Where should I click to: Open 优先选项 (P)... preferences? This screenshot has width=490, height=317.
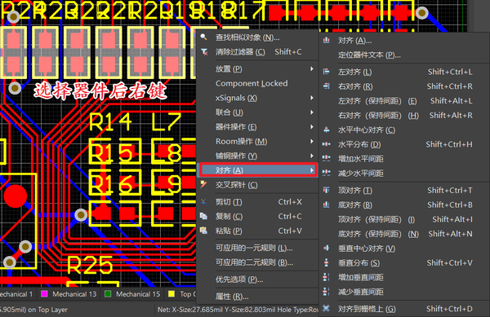point(239,280)
